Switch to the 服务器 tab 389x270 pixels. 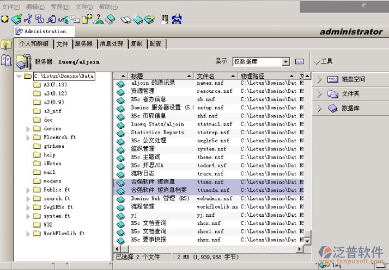[x=84, y=44]
